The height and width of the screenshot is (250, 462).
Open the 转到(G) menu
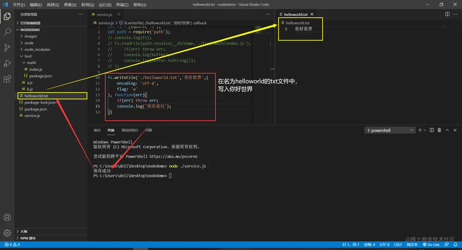point(88,5)
